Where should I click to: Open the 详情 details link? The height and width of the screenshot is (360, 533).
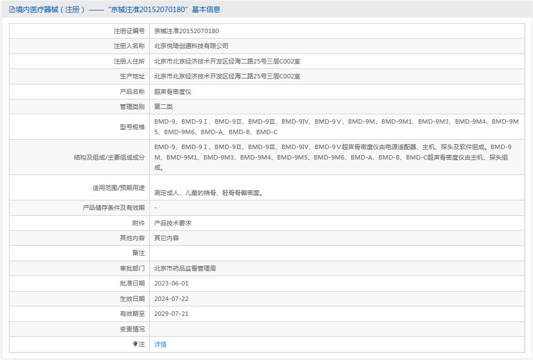pos(160,345)
